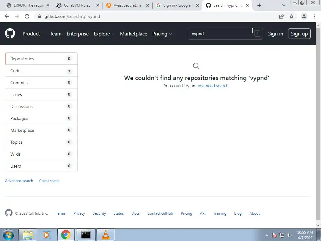The height and width of the screenshot is (241, 321).
Task: Expand the Explore dropdown menu
Action: 104,34
